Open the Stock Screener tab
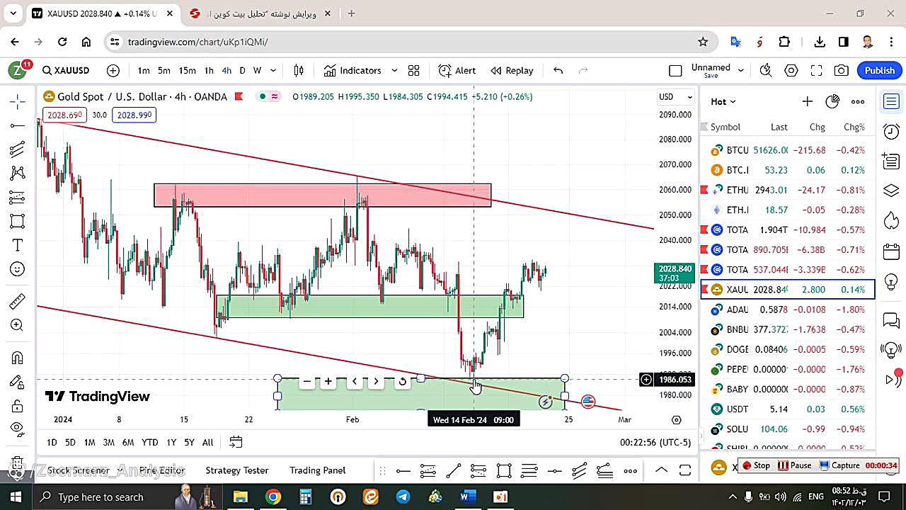The image size is (906, 510). (x=78, y=470)
